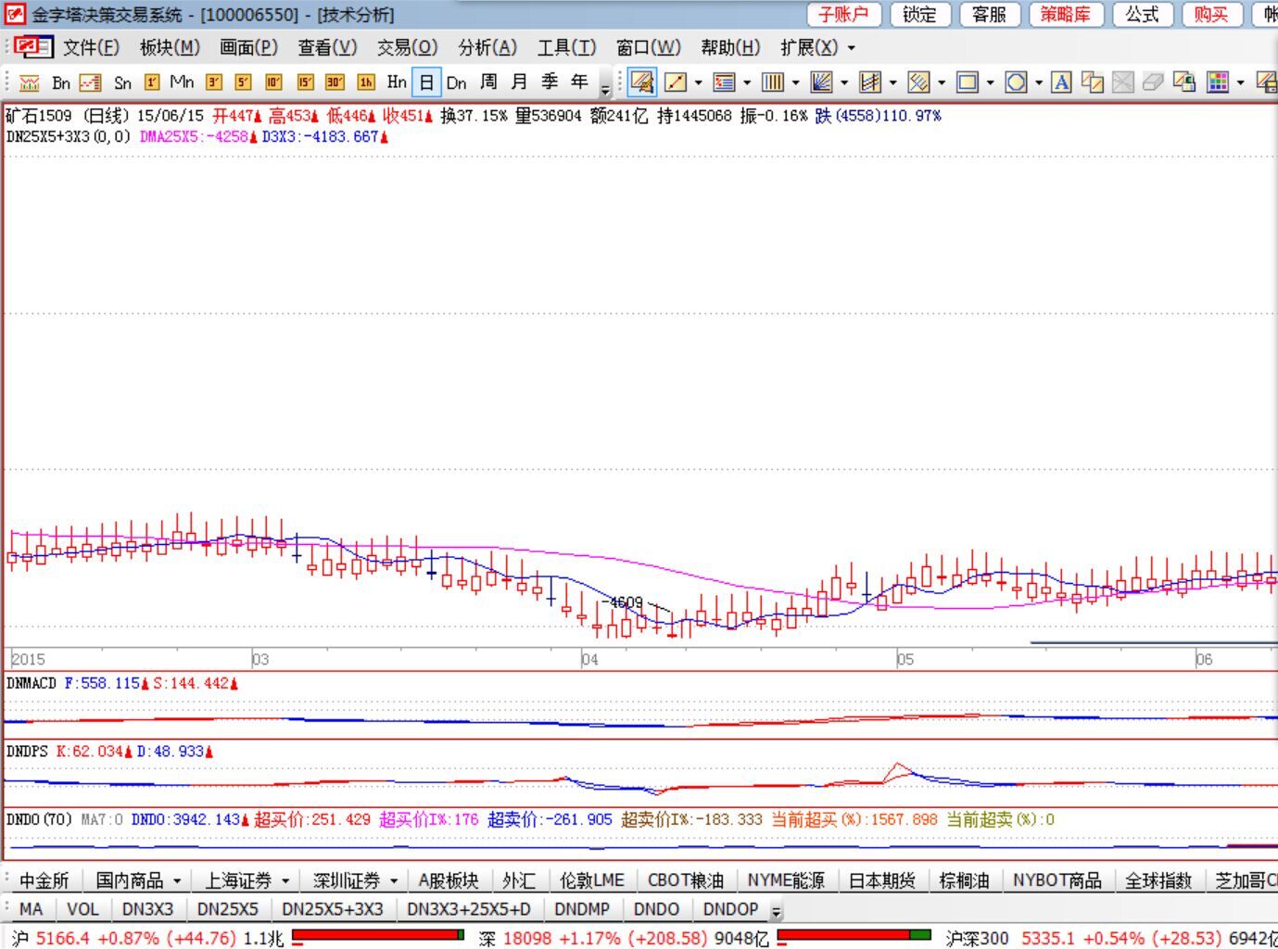Click the 公式 button
The height and width of the screenshot is (949, 1278).
[1142, 14]
